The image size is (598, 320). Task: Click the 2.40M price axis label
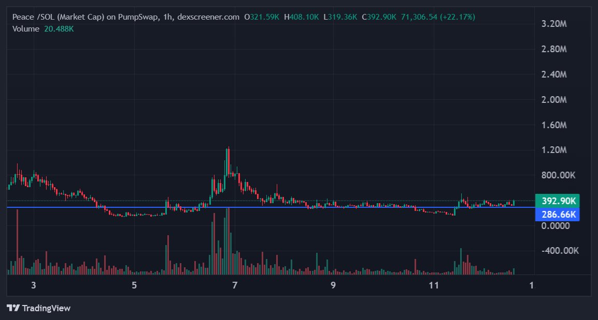554,74
